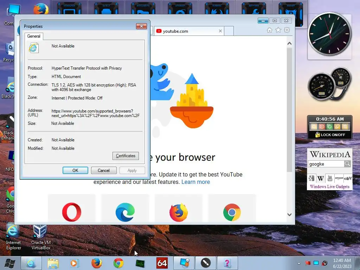Click the browser scrollbar down arrow
The height and width of the screenshot is (270, 360).
pyautogui.click(x=290, y=214)
